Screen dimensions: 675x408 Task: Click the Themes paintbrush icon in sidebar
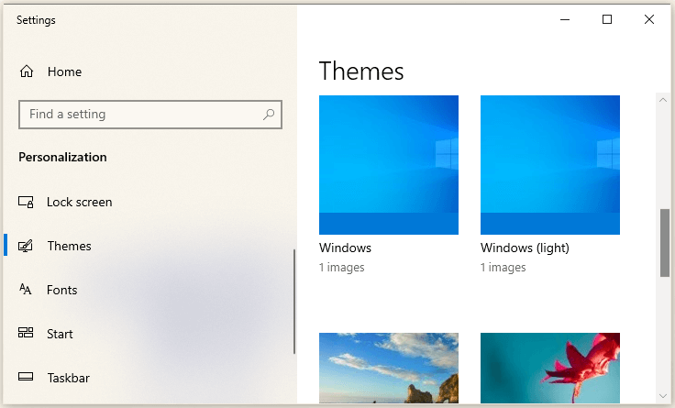(27, 246)
